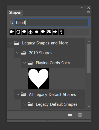Screen dimensions: 99x130
Task: Select the speech bubble shape before telephone
Action: 43,32
